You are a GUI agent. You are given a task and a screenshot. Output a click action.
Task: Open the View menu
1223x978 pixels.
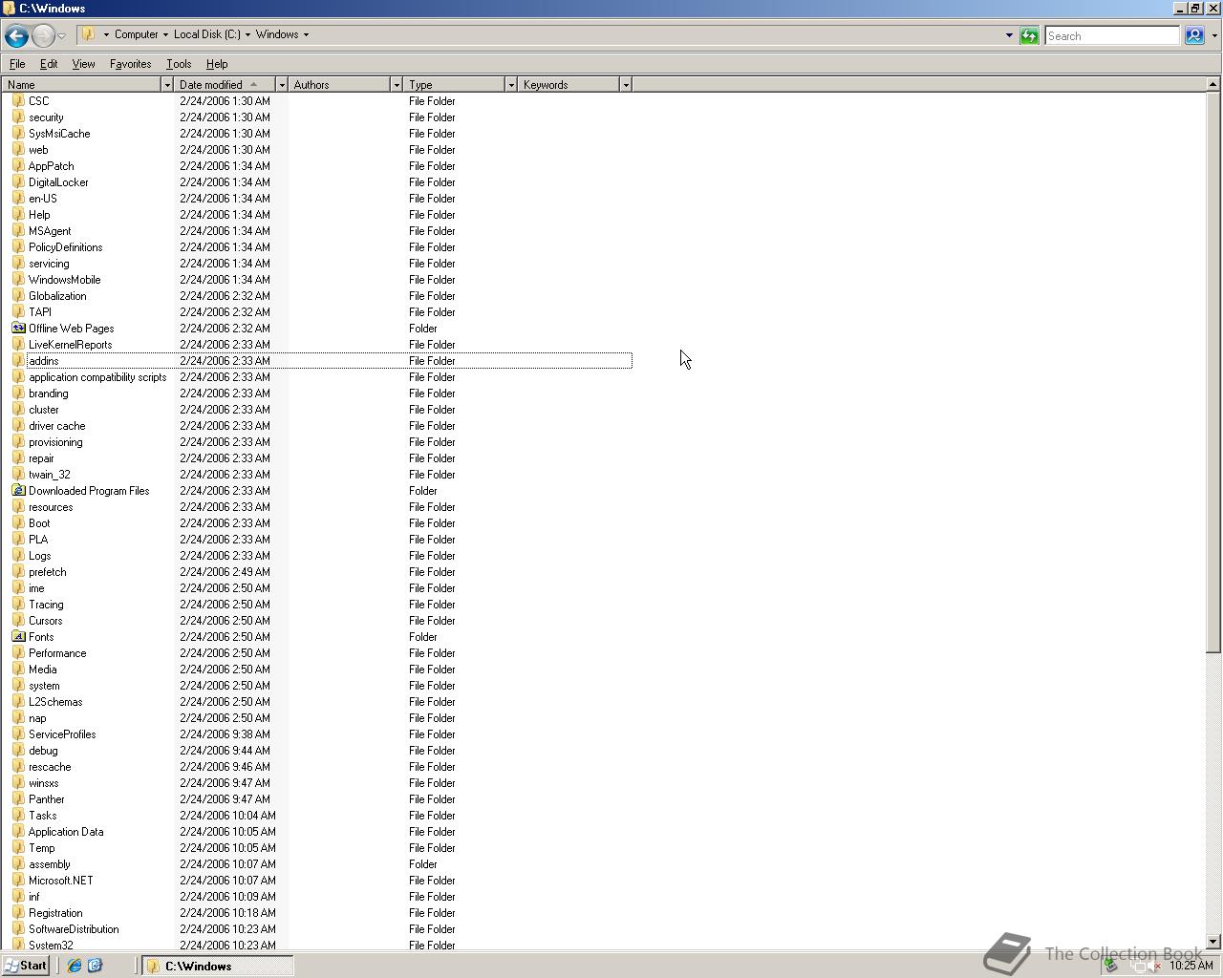[83, 64]
